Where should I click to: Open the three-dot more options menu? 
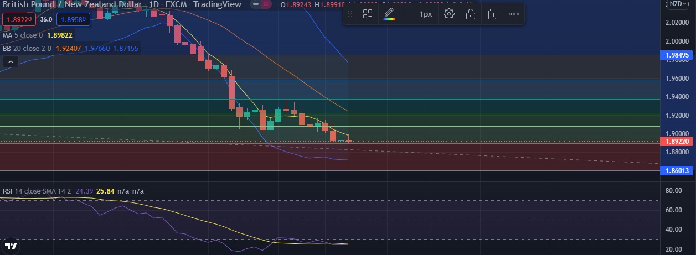pyautogui.click(x=514, y=14)
